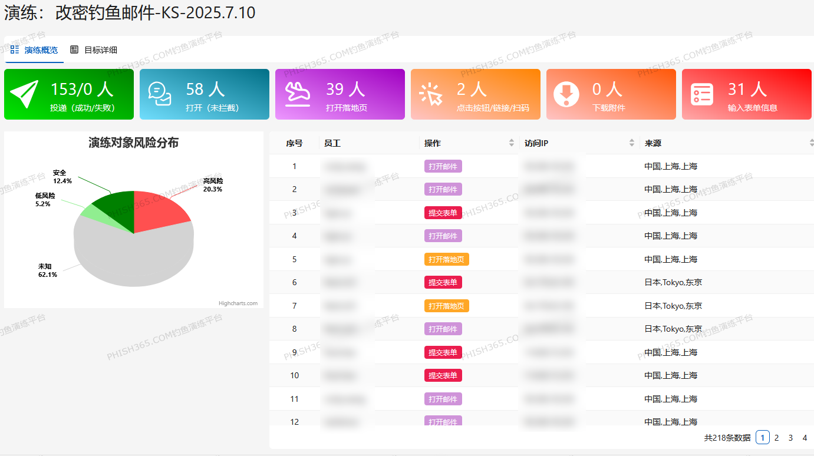Jump to page 4 of results
Viewport: 814px width, 456px height.
(x=805, y=438)
